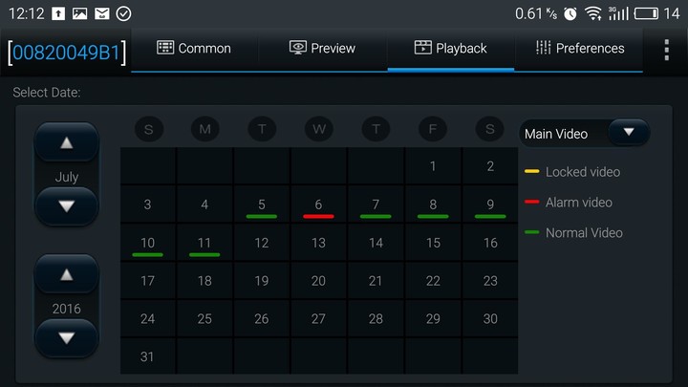Select calendar day 30
688x387 pixels.
(x=490, y=318)
